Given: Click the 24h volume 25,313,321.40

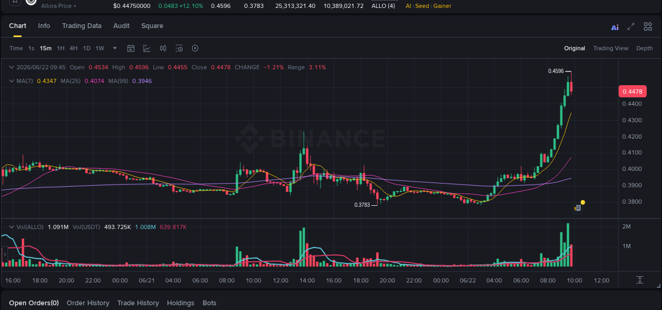Looking at the screenshot, I should click(296, 6).
